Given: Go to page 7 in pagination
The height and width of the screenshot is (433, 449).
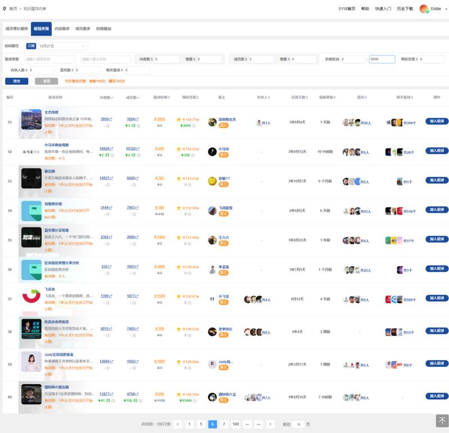Looking at the screenshot, I should pyautogui.click(x=224, y=424).
